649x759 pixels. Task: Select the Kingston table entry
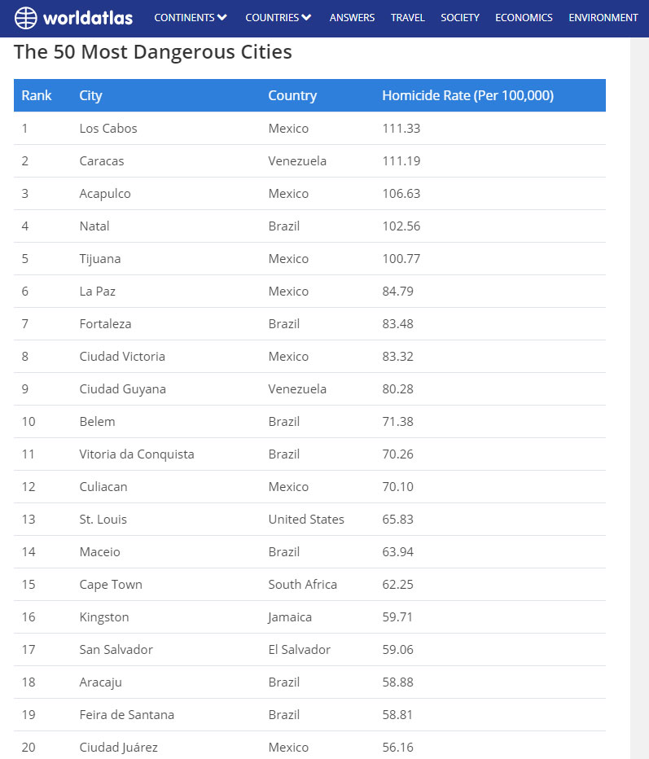click(104, 617)
